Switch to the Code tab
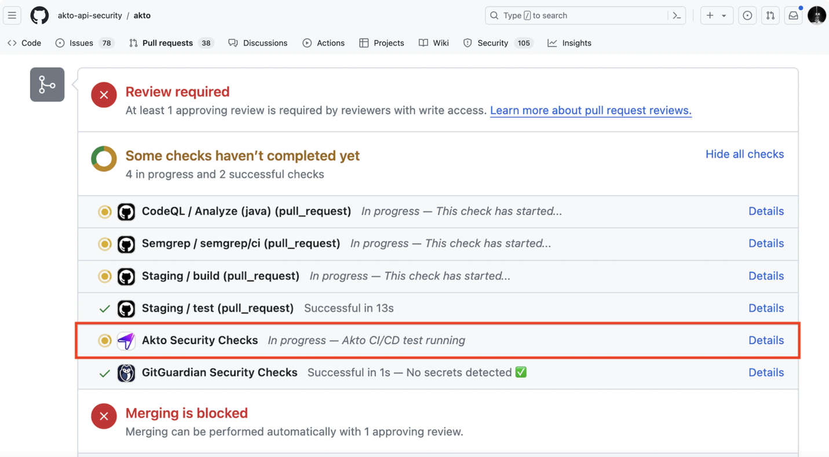Viewport: 829px width, 457px height. point(24,43)
